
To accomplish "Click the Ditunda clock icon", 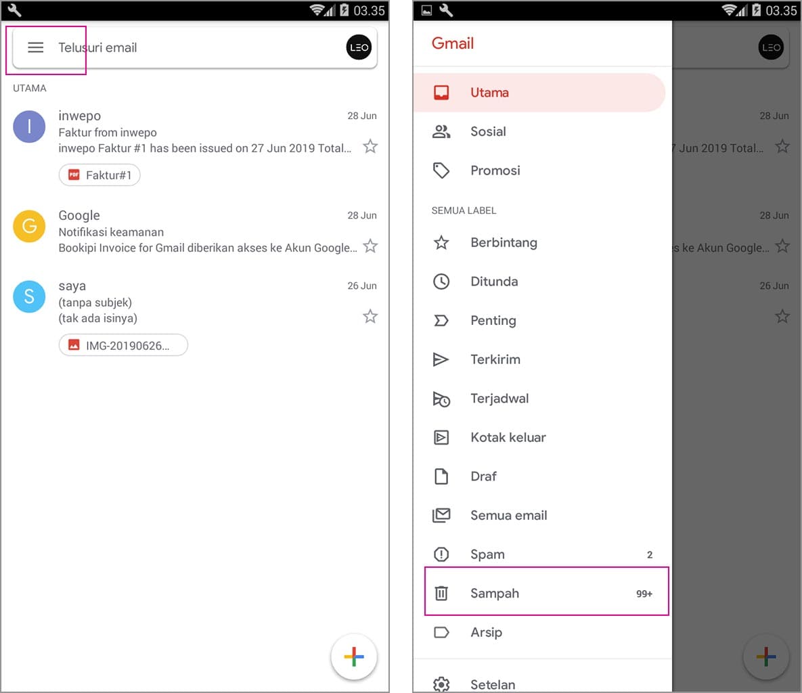I will point(441,282).
